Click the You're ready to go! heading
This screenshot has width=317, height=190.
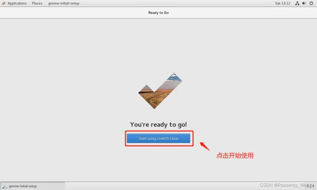coord(158,124)
